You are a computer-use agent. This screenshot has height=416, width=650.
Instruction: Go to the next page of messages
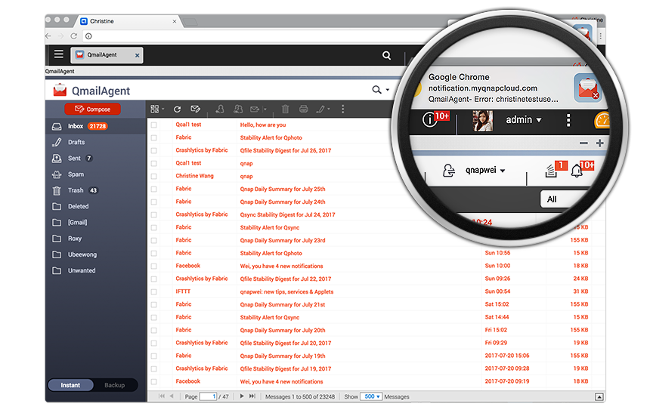click(242, 396)
